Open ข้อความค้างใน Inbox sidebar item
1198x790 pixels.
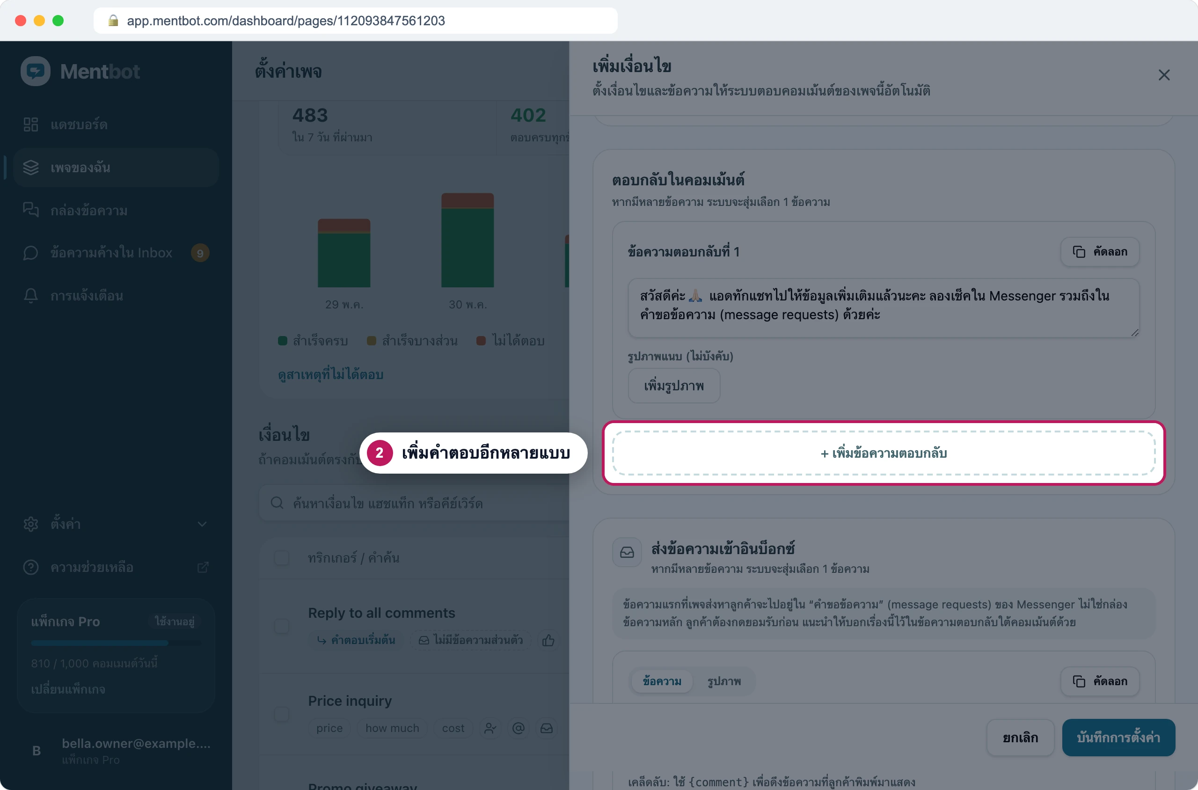point(116,252)
